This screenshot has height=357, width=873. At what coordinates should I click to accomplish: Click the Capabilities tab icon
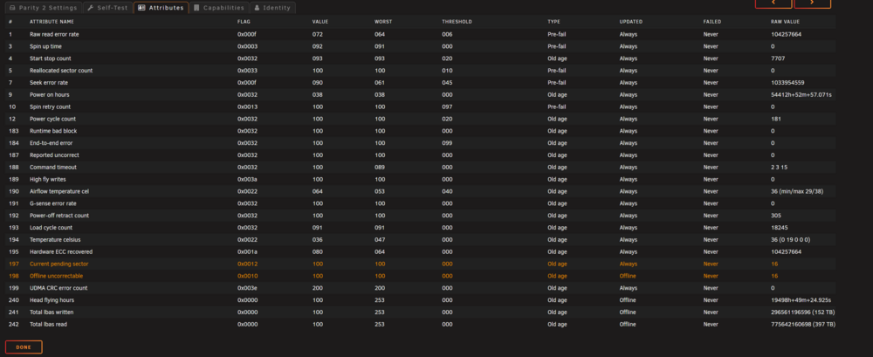[x=196, y=8]
